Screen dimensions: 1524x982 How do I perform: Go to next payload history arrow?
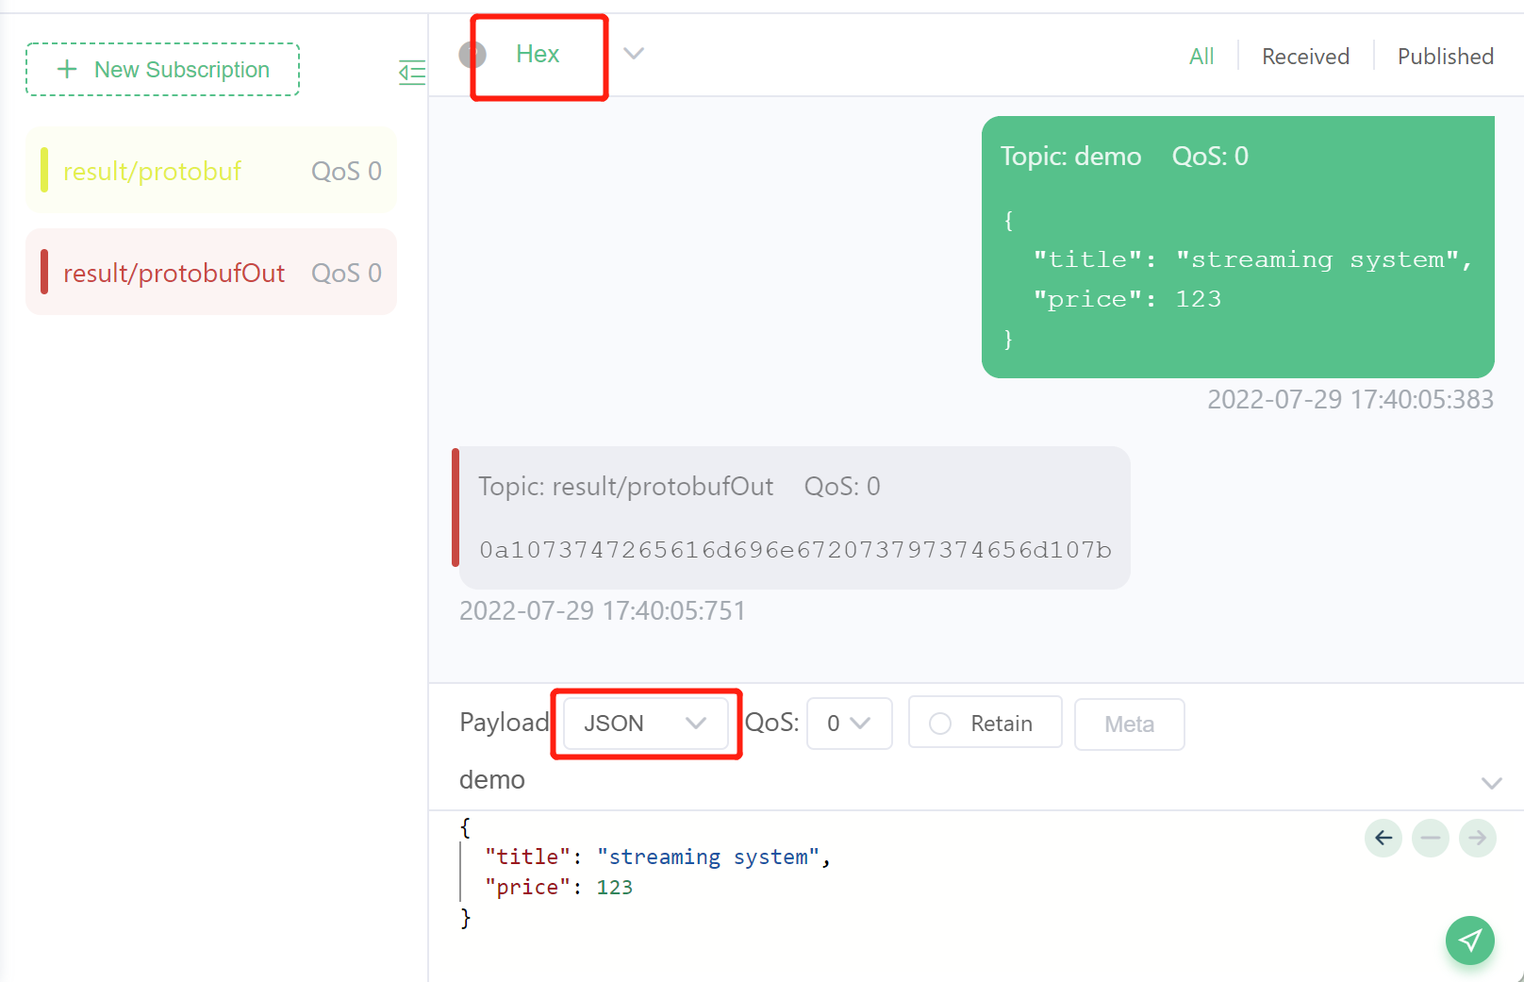[x=1478, y=838]
